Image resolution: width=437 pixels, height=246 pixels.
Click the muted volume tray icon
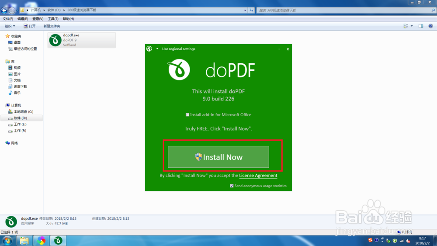pos(408,241)
